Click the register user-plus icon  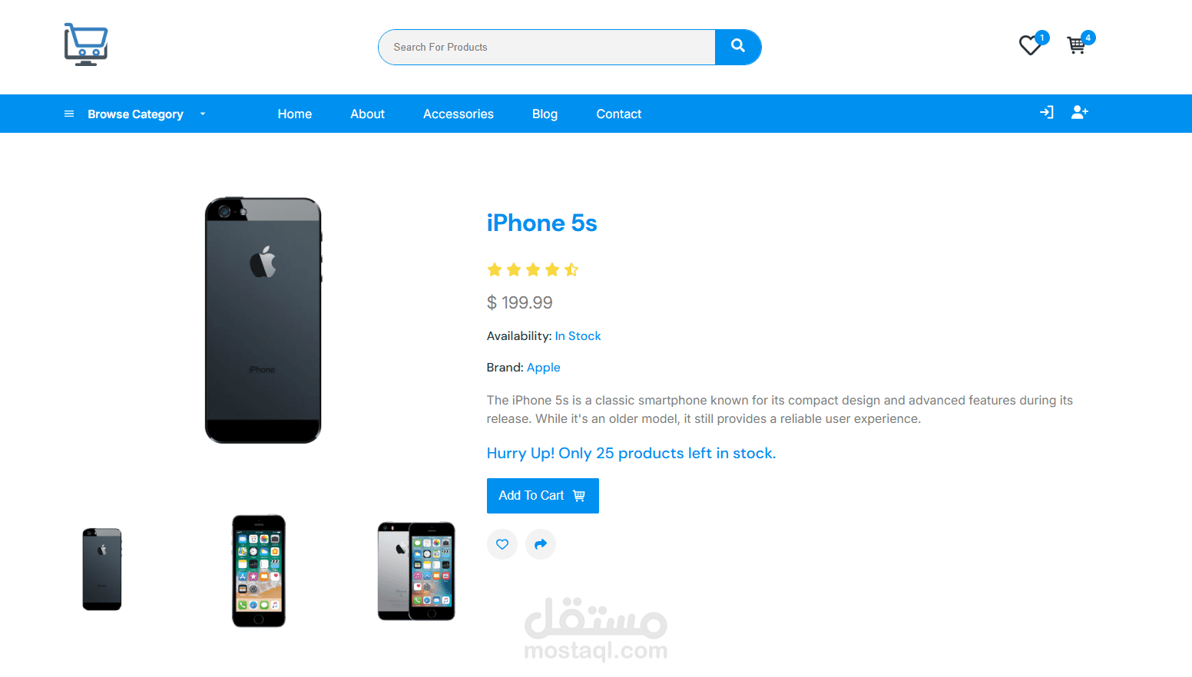tap(1080, 113)
